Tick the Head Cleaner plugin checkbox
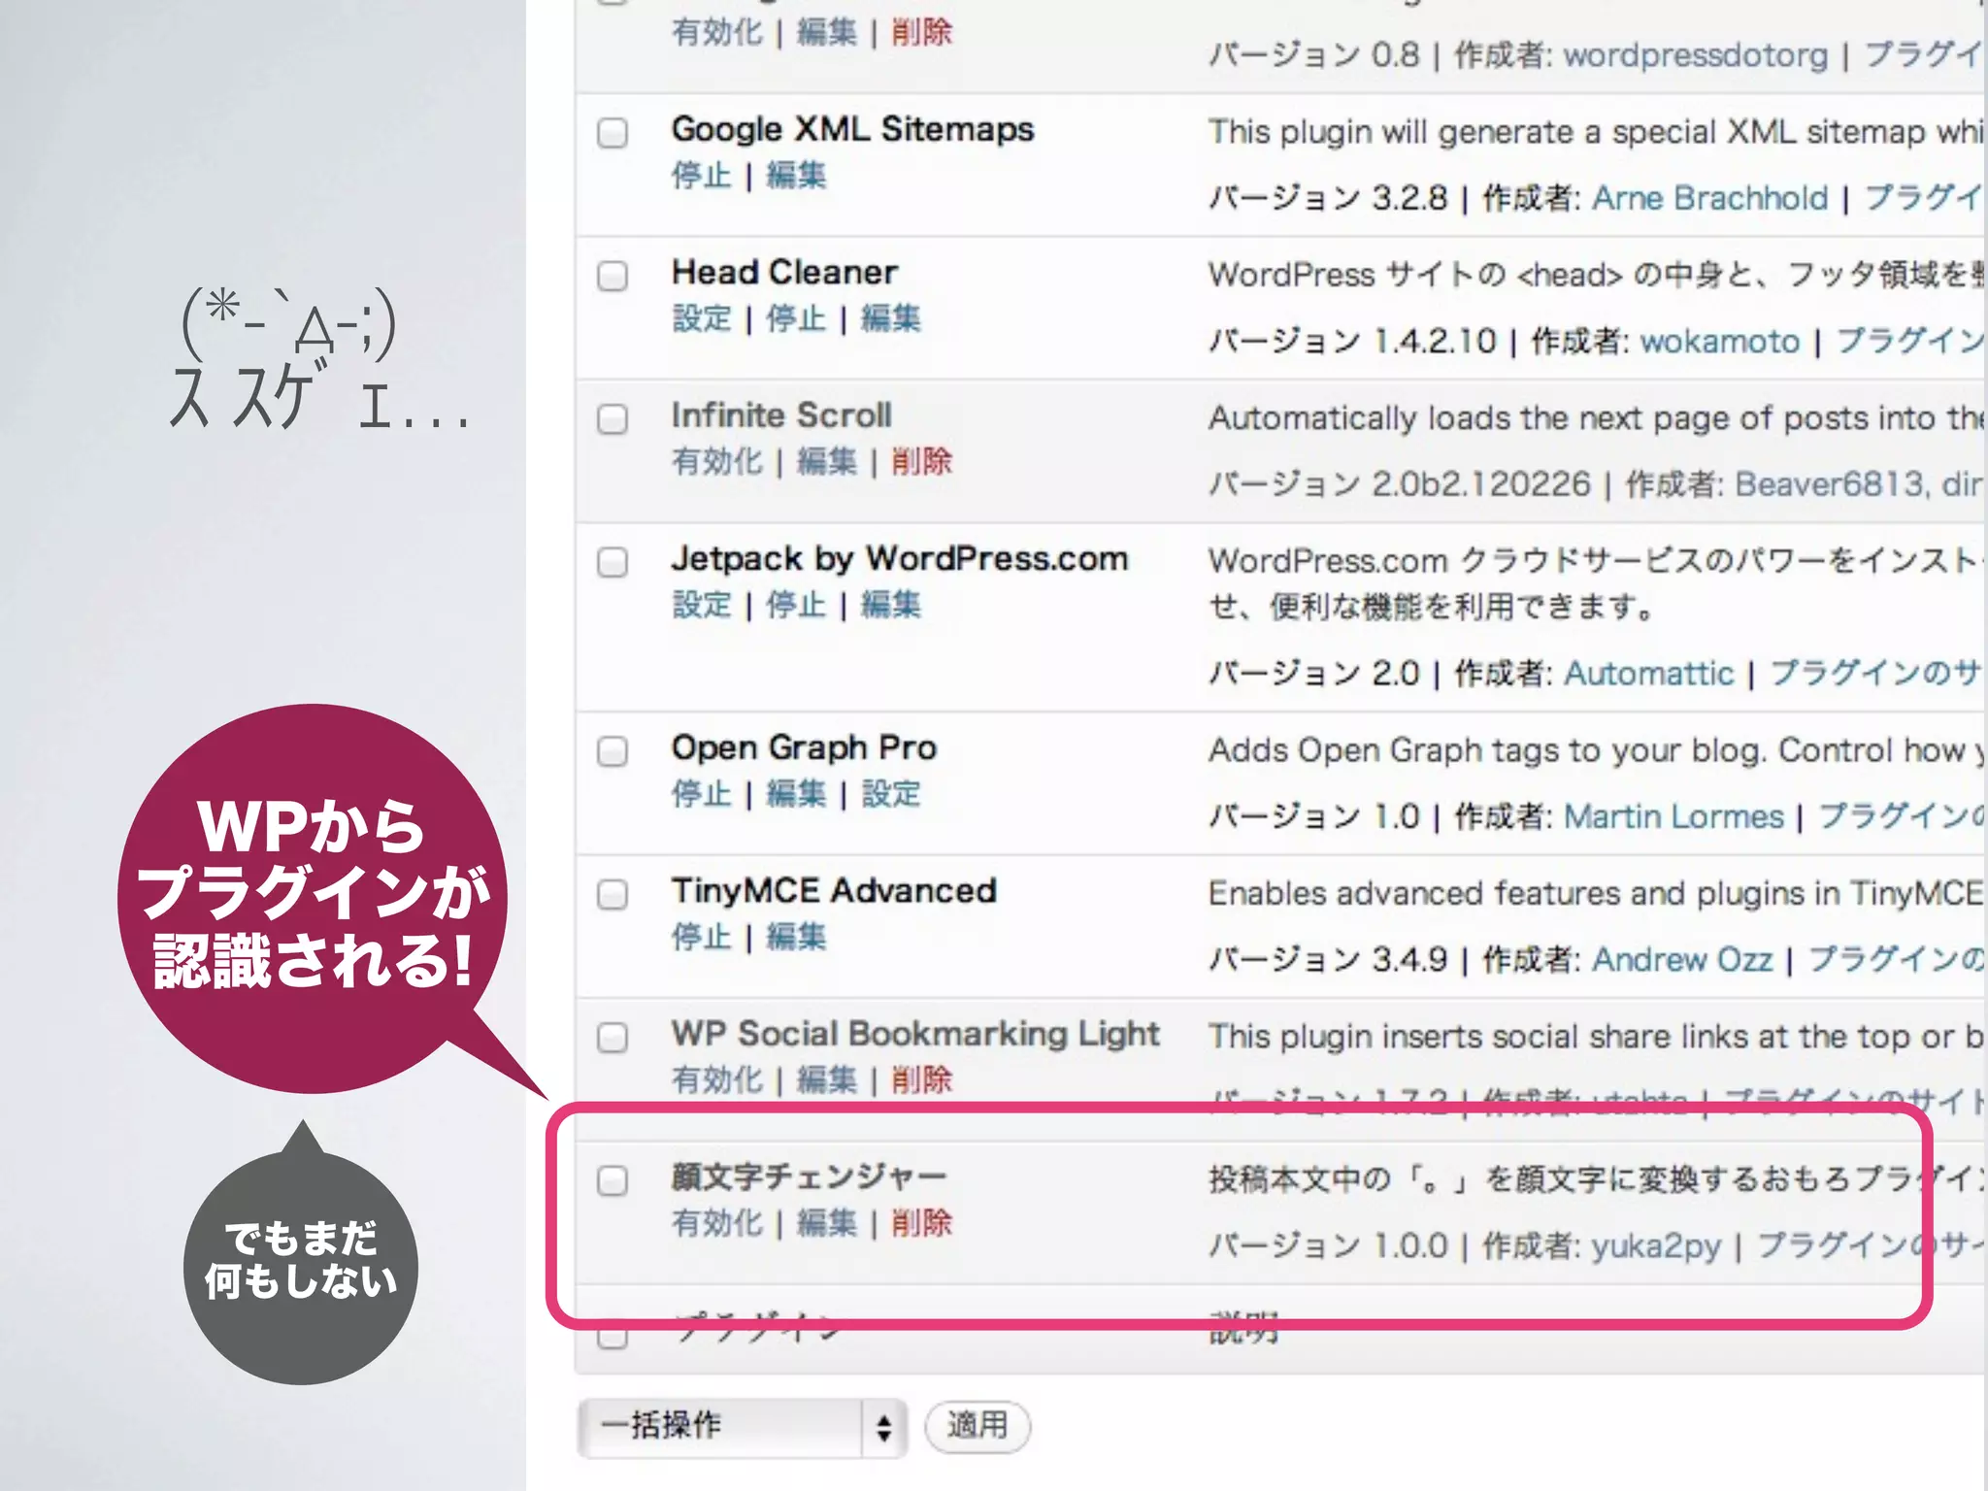The width and height of the screenshot is (1988, 1491). point(613,276)
